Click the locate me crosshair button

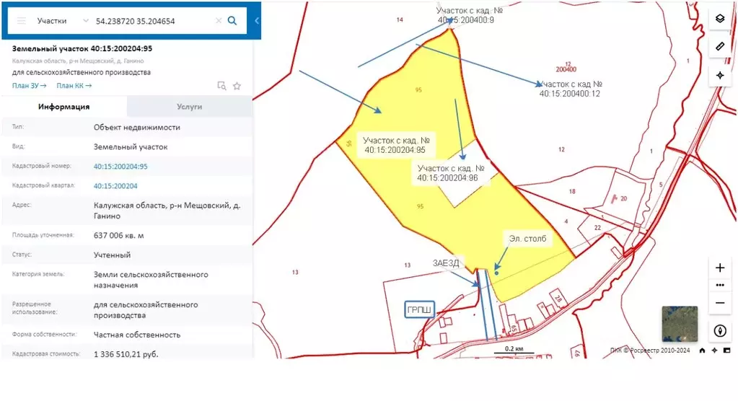point(720,75)
